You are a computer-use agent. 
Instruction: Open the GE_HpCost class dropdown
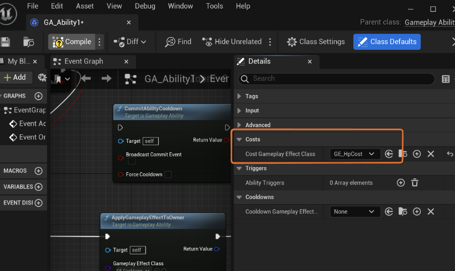pyautogui.click(x=355, y=154)
